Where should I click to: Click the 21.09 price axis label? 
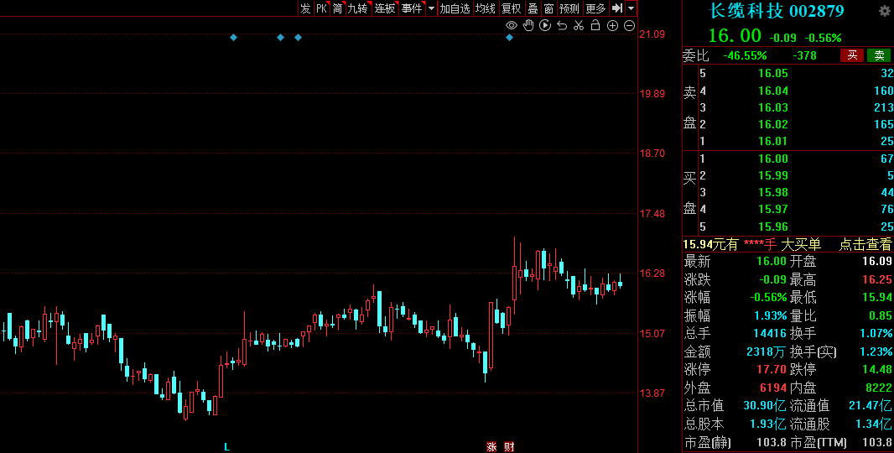(x=652, y=34)
